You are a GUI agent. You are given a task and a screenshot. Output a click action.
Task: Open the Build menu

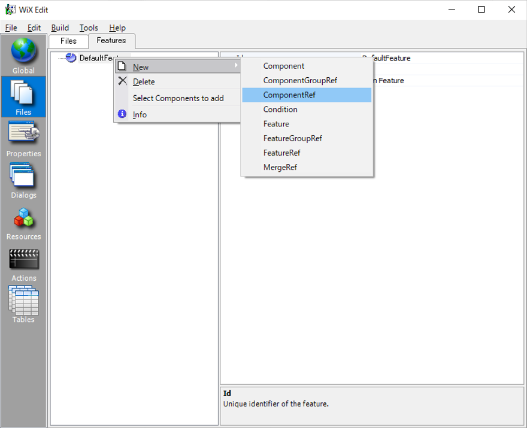[x=60, y=28]
